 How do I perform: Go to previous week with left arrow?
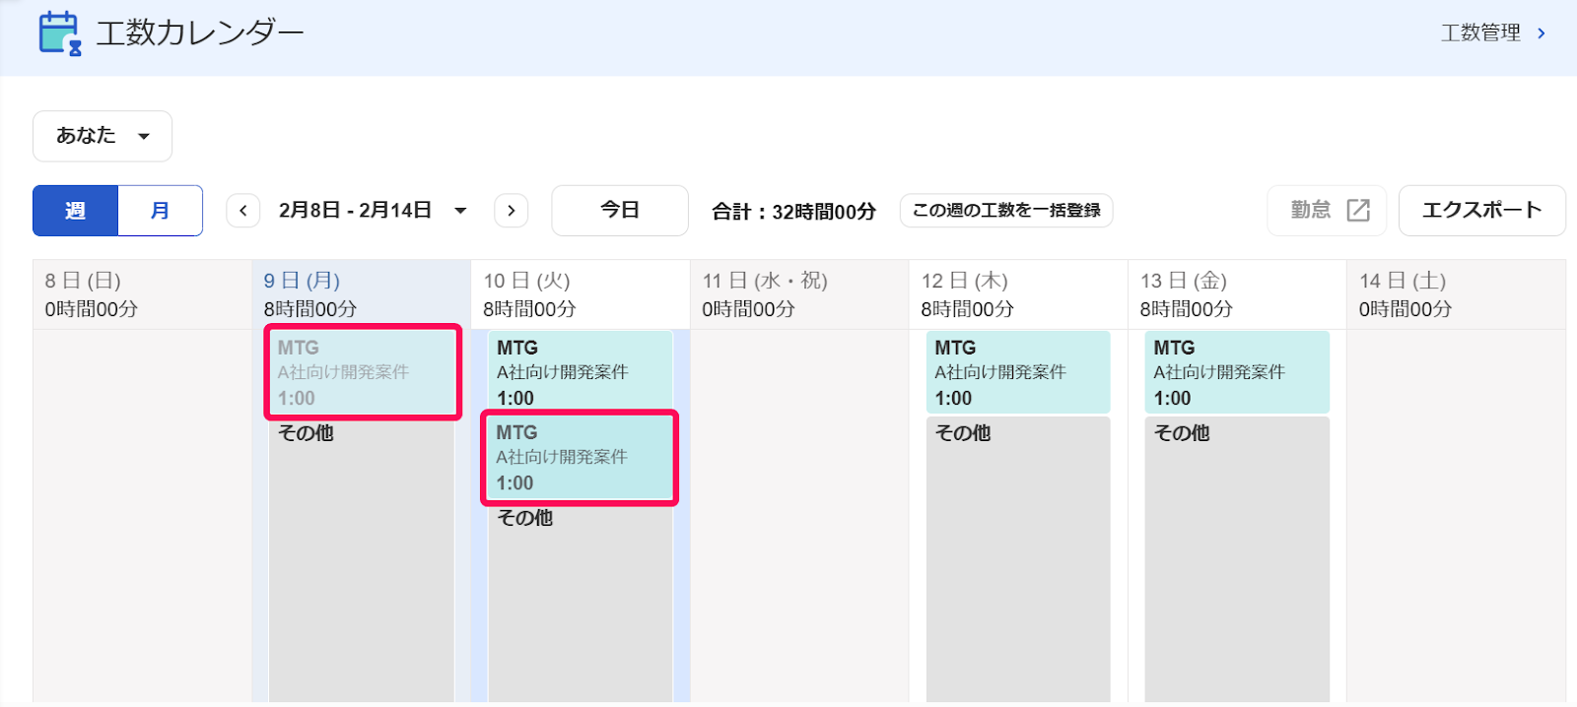243,211
